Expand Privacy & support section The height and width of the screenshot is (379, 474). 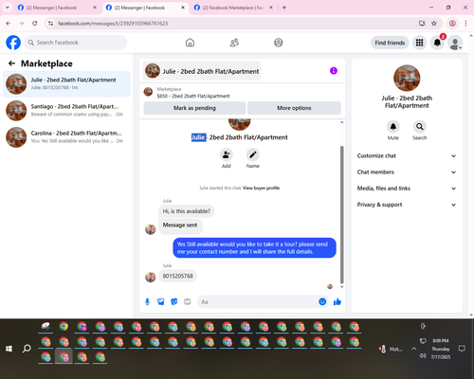pos(407,205)
